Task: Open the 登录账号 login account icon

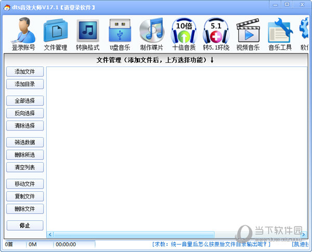Action: pyautogui.click(x=23, y=34)
